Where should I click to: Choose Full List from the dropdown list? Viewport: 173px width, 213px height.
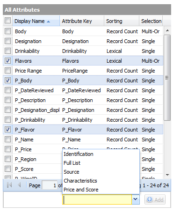101,163
